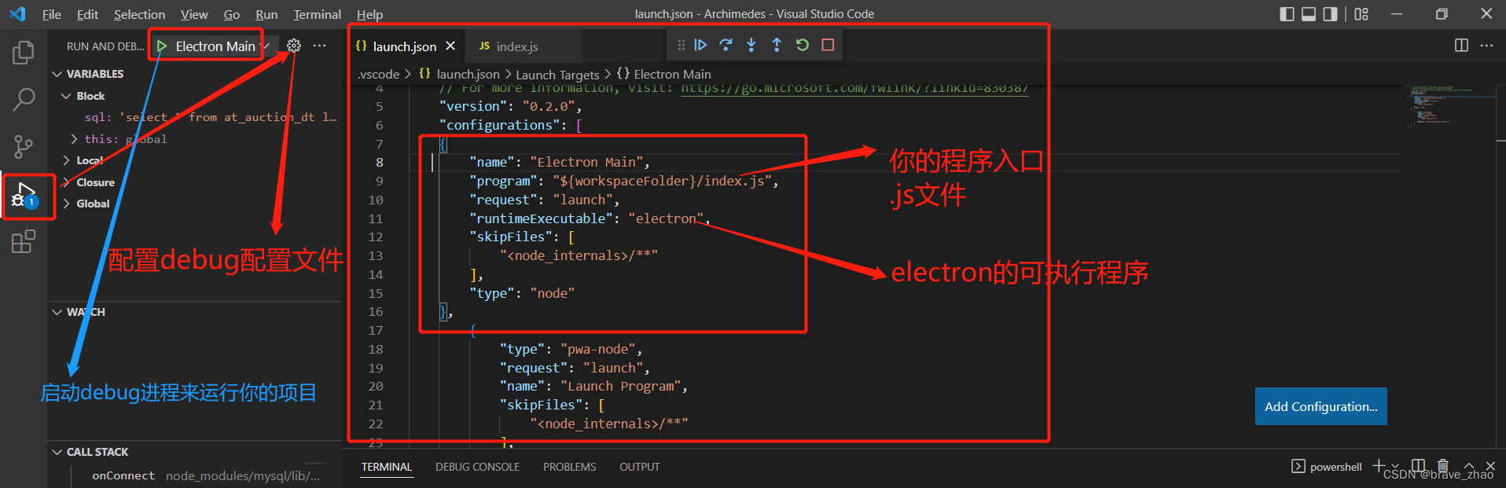1506x488 pixels.
Task: Close the launch.json tab
Action: (450, 46)
